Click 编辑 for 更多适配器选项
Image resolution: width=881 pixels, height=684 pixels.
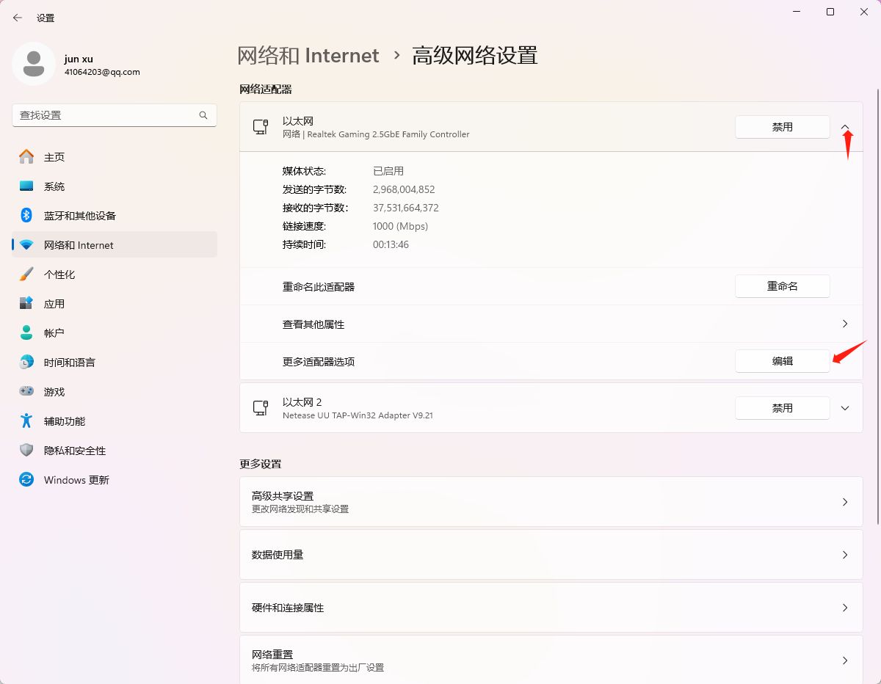pyautogui.click(x=782, y=361)
